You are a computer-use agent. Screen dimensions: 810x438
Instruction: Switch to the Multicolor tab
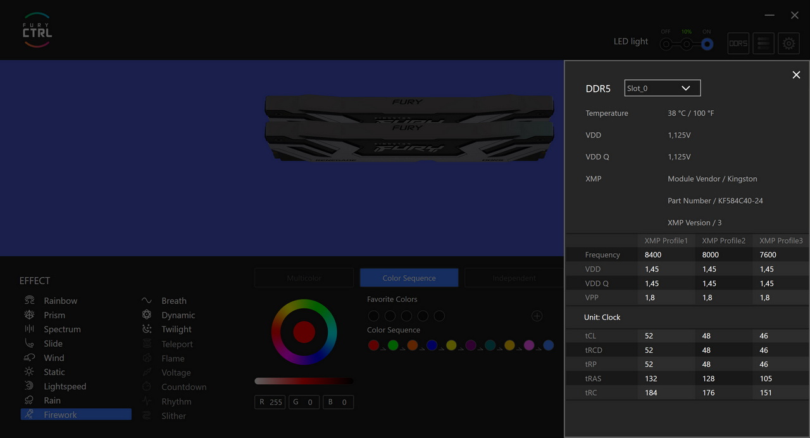tap(304, 278)
